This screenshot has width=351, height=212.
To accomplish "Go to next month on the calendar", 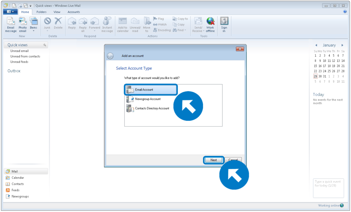I will [x=342, y=45].
